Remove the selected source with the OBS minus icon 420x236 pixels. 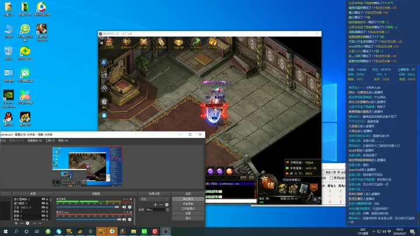(x=22, y=223)
